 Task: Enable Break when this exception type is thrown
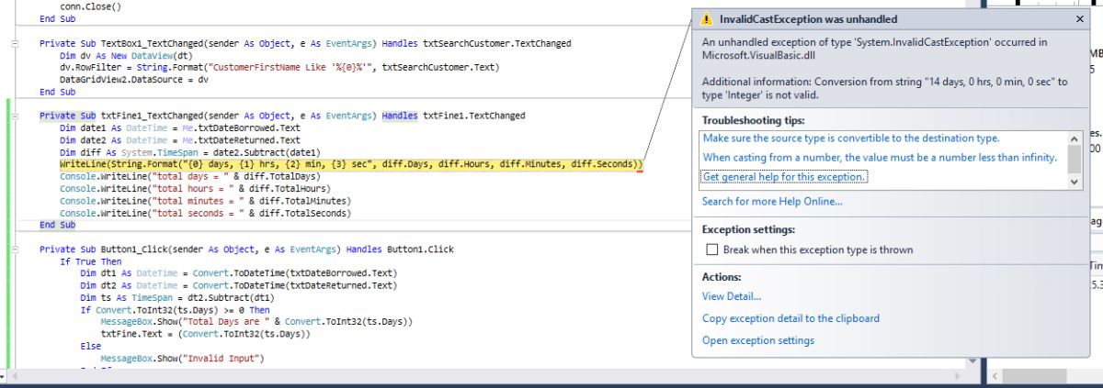click(x=711, y=249)
